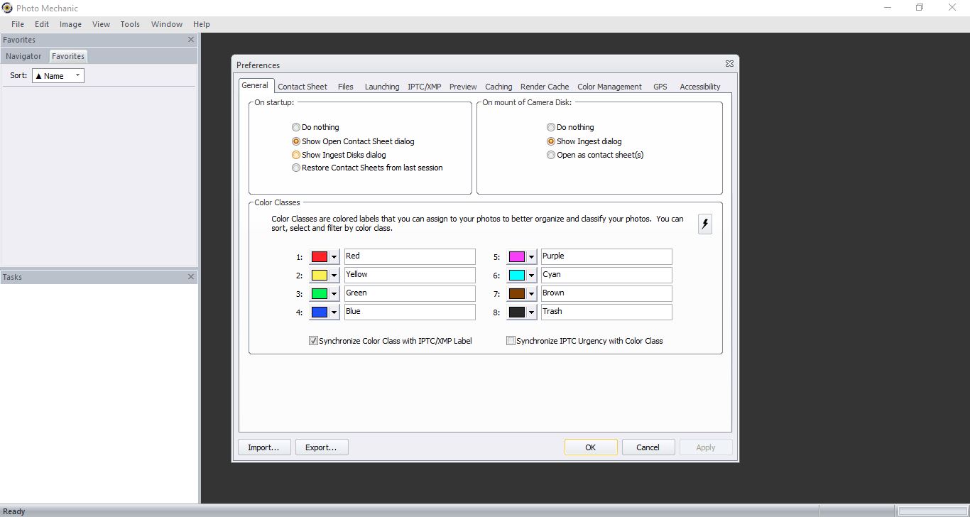Open color dropdown arrow for class 1 Red
Image resolution: width=970 pixels, height=517 pixels.
pos(334,257)
